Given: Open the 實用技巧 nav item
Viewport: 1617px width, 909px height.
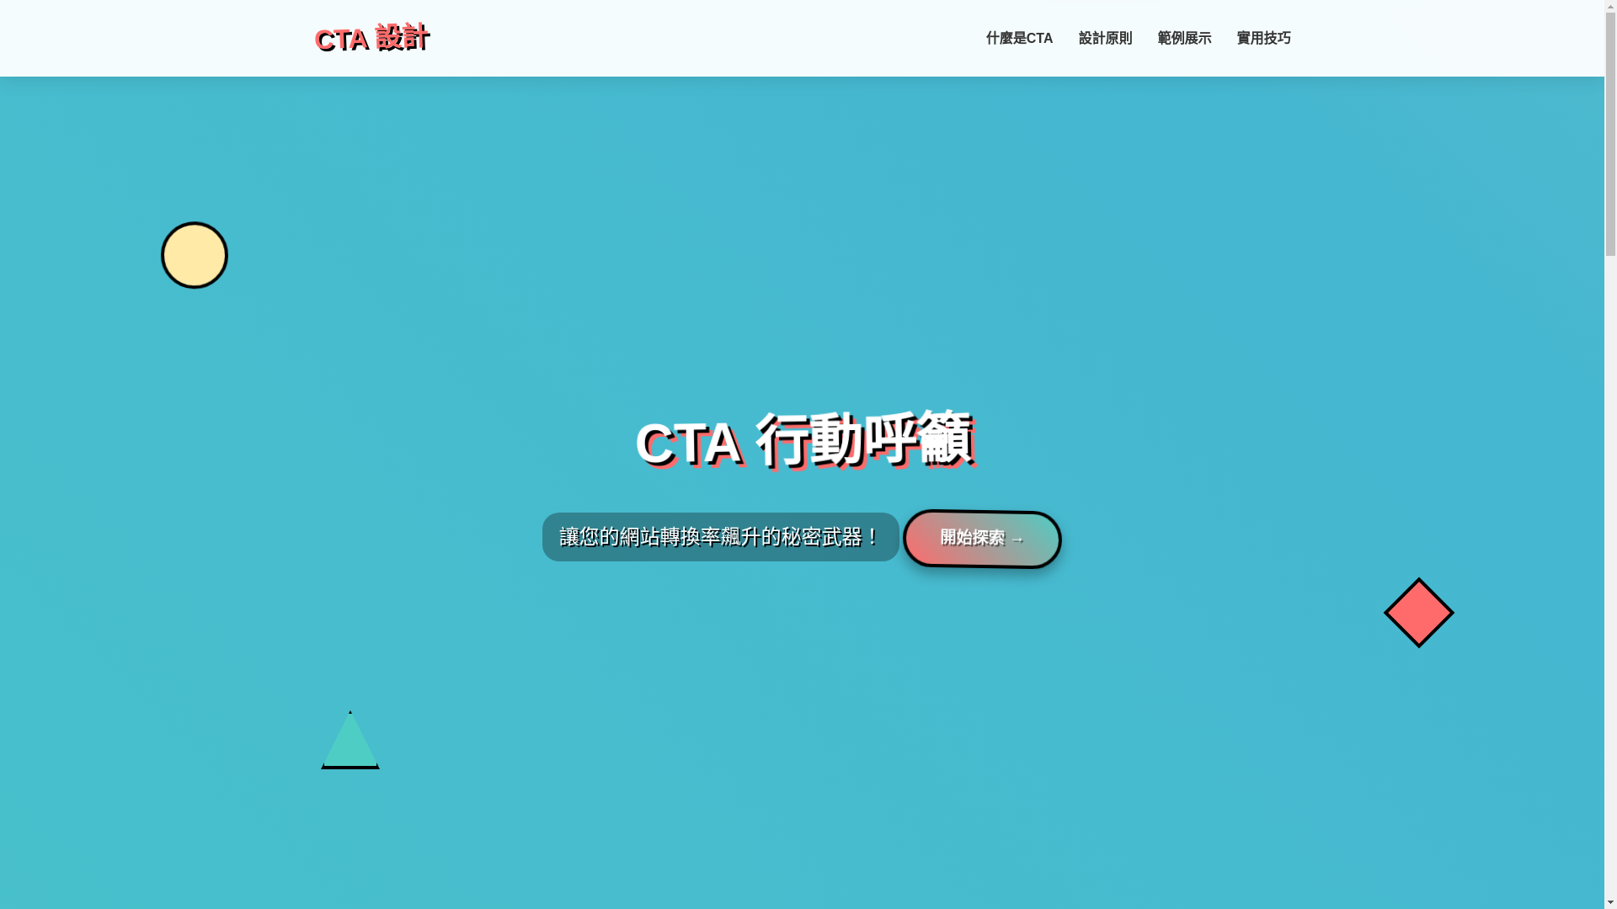Looking at the screenshot, I should click(x=1263, y=39).
